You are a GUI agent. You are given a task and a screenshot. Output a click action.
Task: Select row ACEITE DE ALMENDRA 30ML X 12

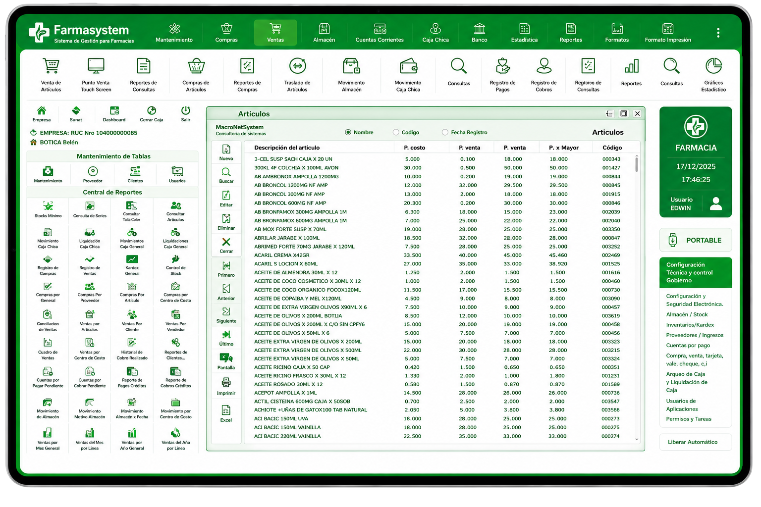click(x=438, y=272)
